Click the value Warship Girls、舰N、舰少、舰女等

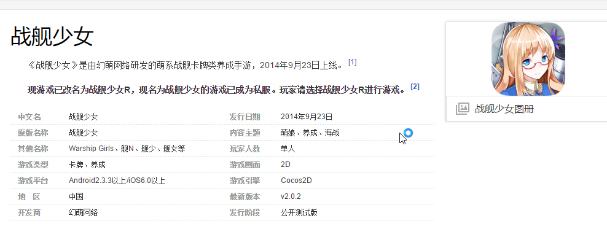[127, 149]
